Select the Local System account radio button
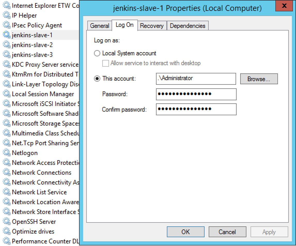The height and width of the screenshot is (246, 296). 97,53
